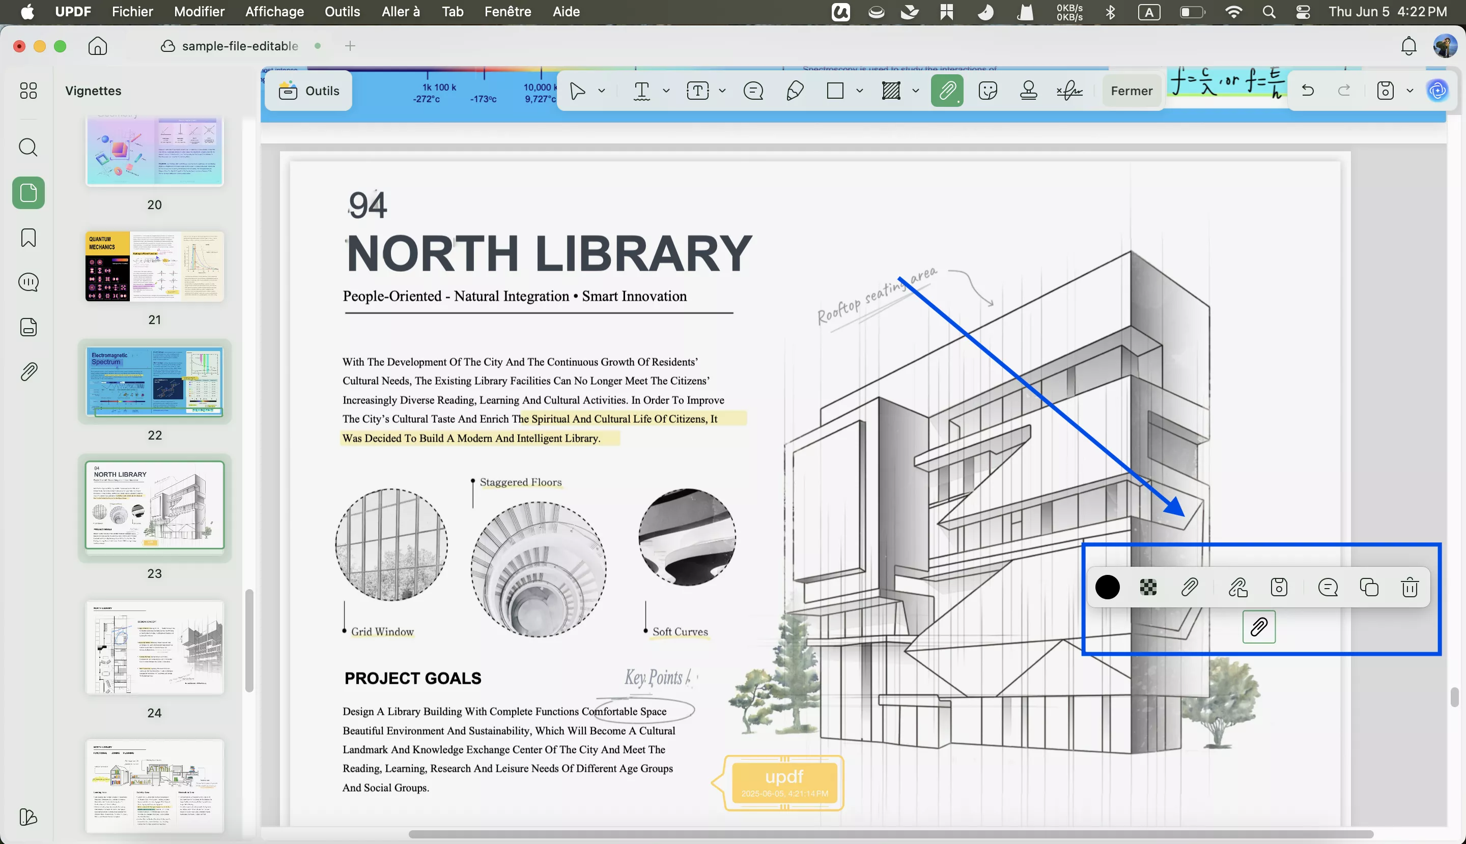The image size is (1466, 844).
Task: Expand the pointer tool dropdown arrow
Action: (x=602, y=91)
